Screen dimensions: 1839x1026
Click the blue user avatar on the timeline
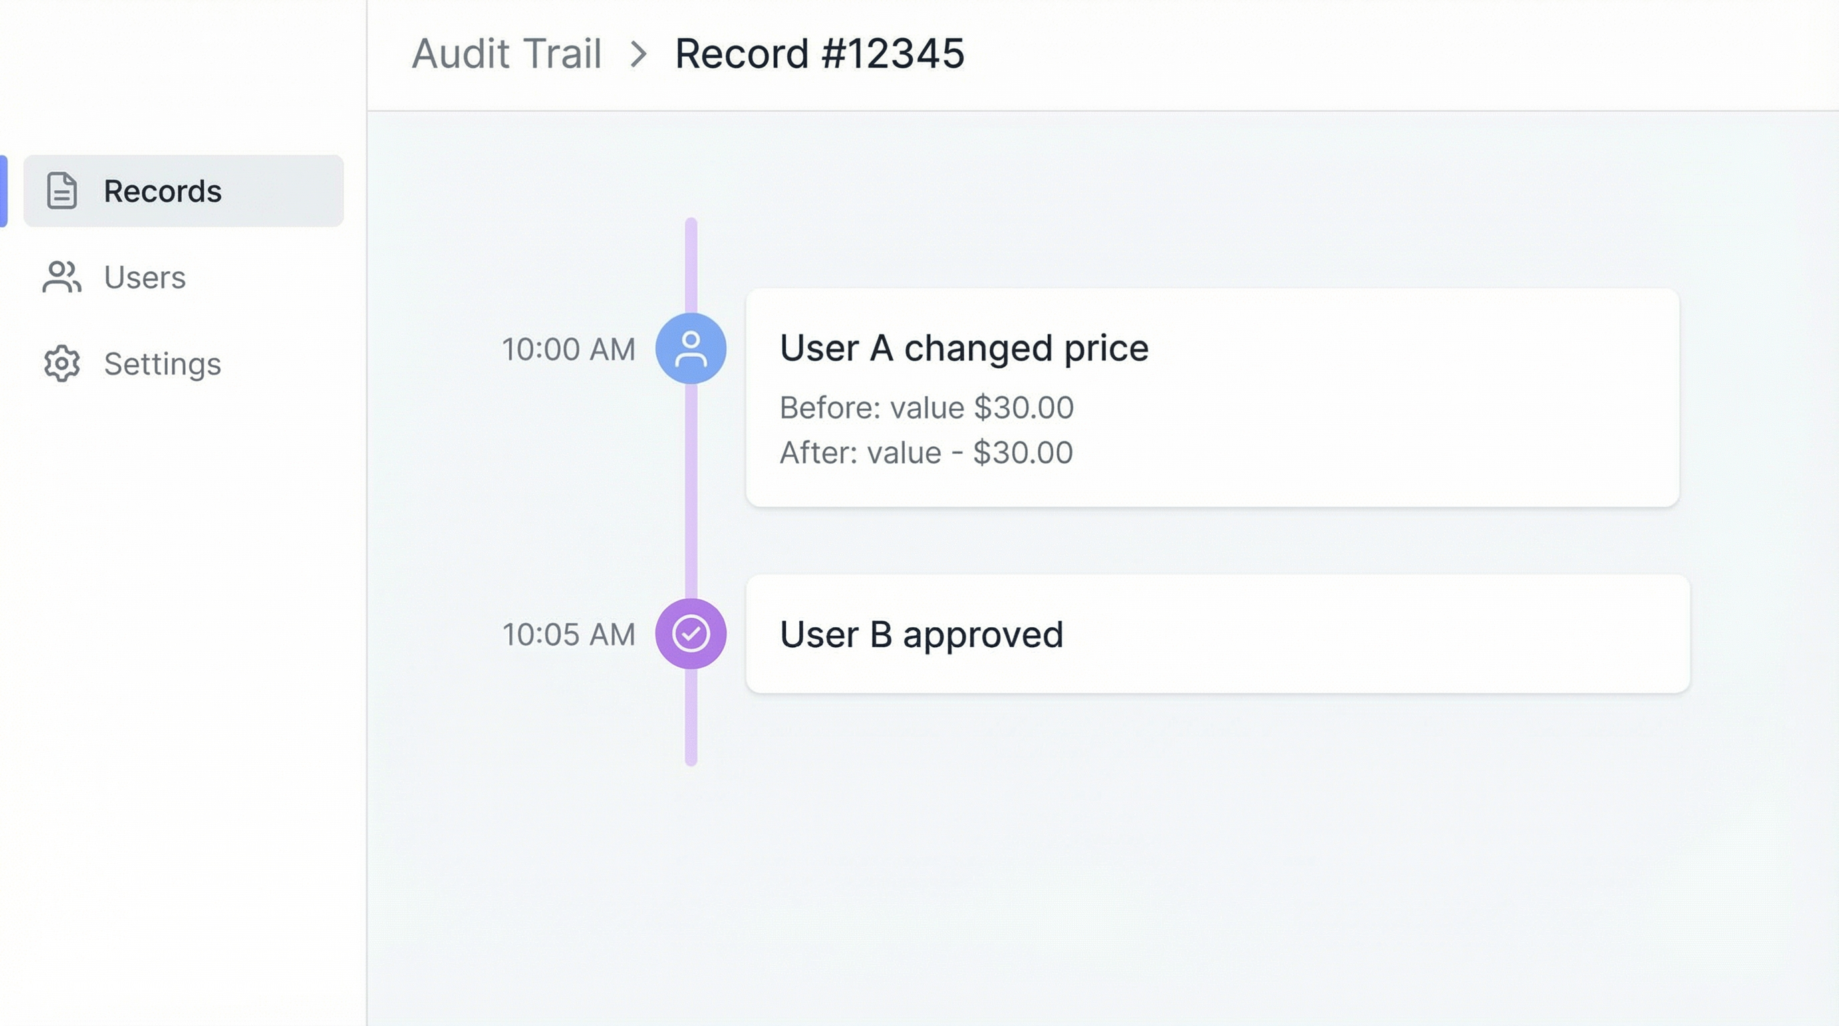tap(690, 347)
